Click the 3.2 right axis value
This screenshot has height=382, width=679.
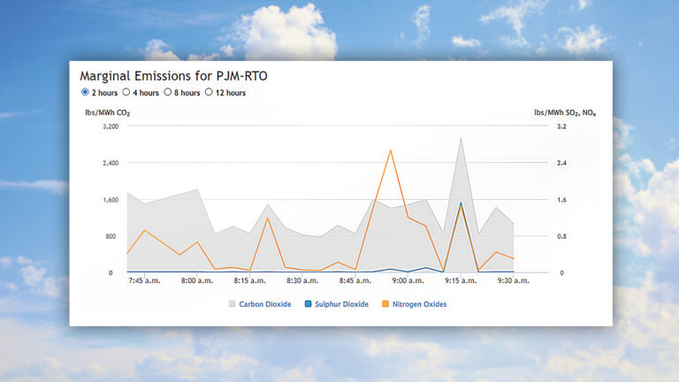pyautogui.click(x=561, y=126)
